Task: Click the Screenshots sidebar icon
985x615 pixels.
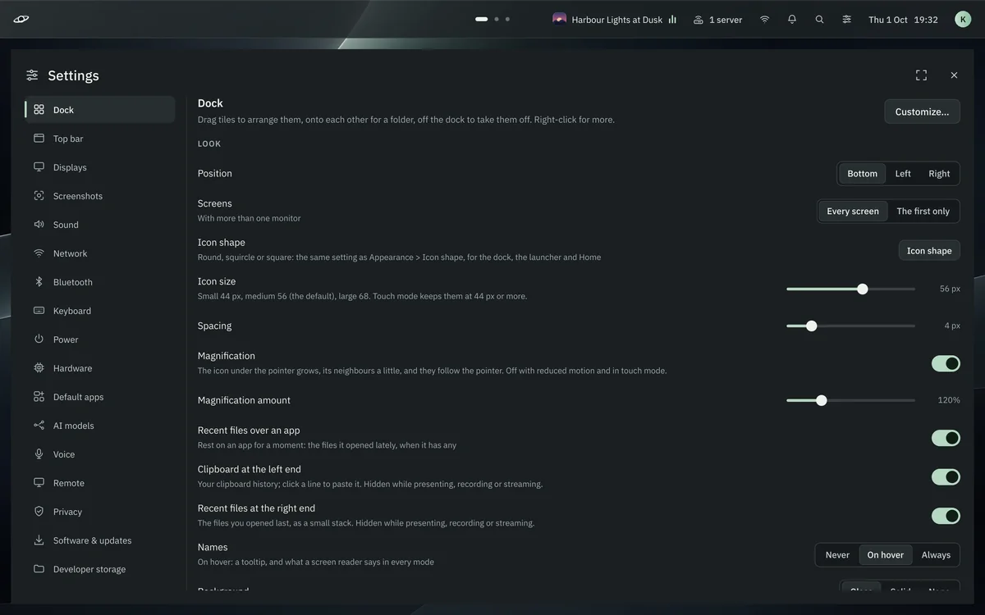Action: click(x=39, y=196)
